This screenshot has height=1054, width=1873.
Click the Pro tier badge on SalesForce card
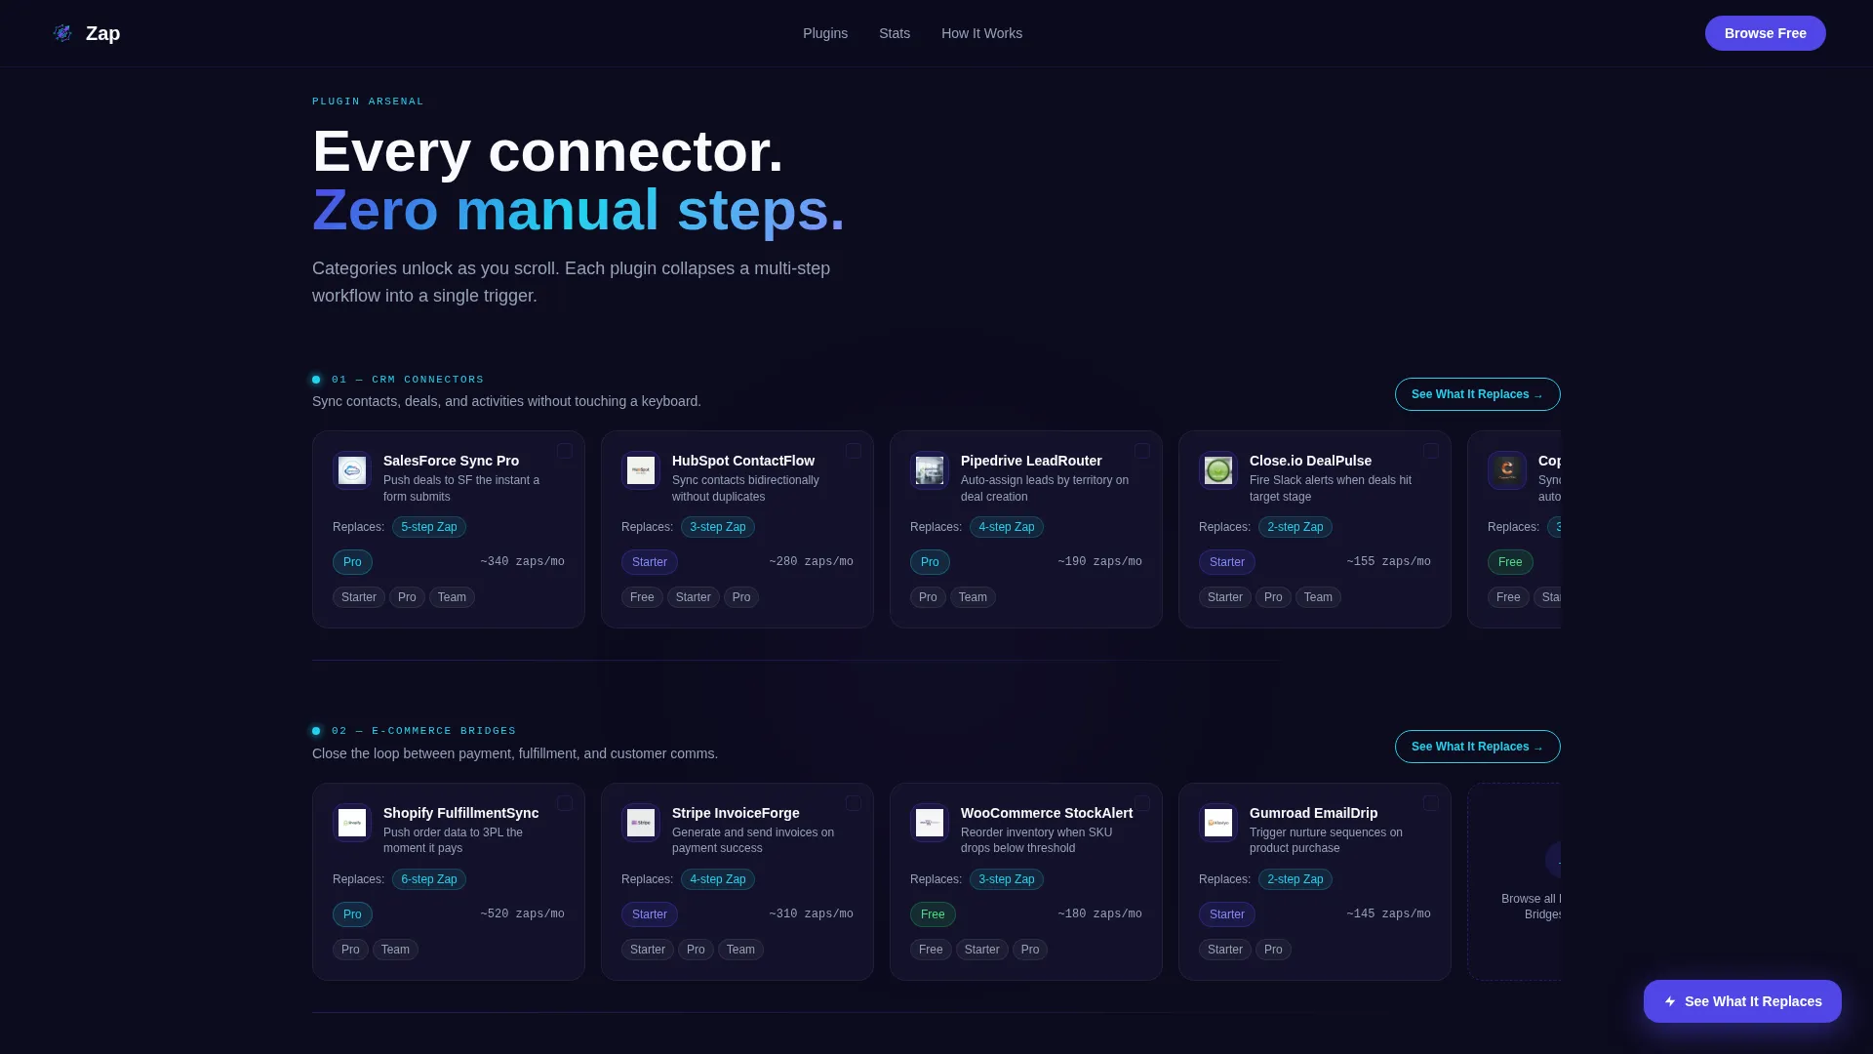[352, 562]
